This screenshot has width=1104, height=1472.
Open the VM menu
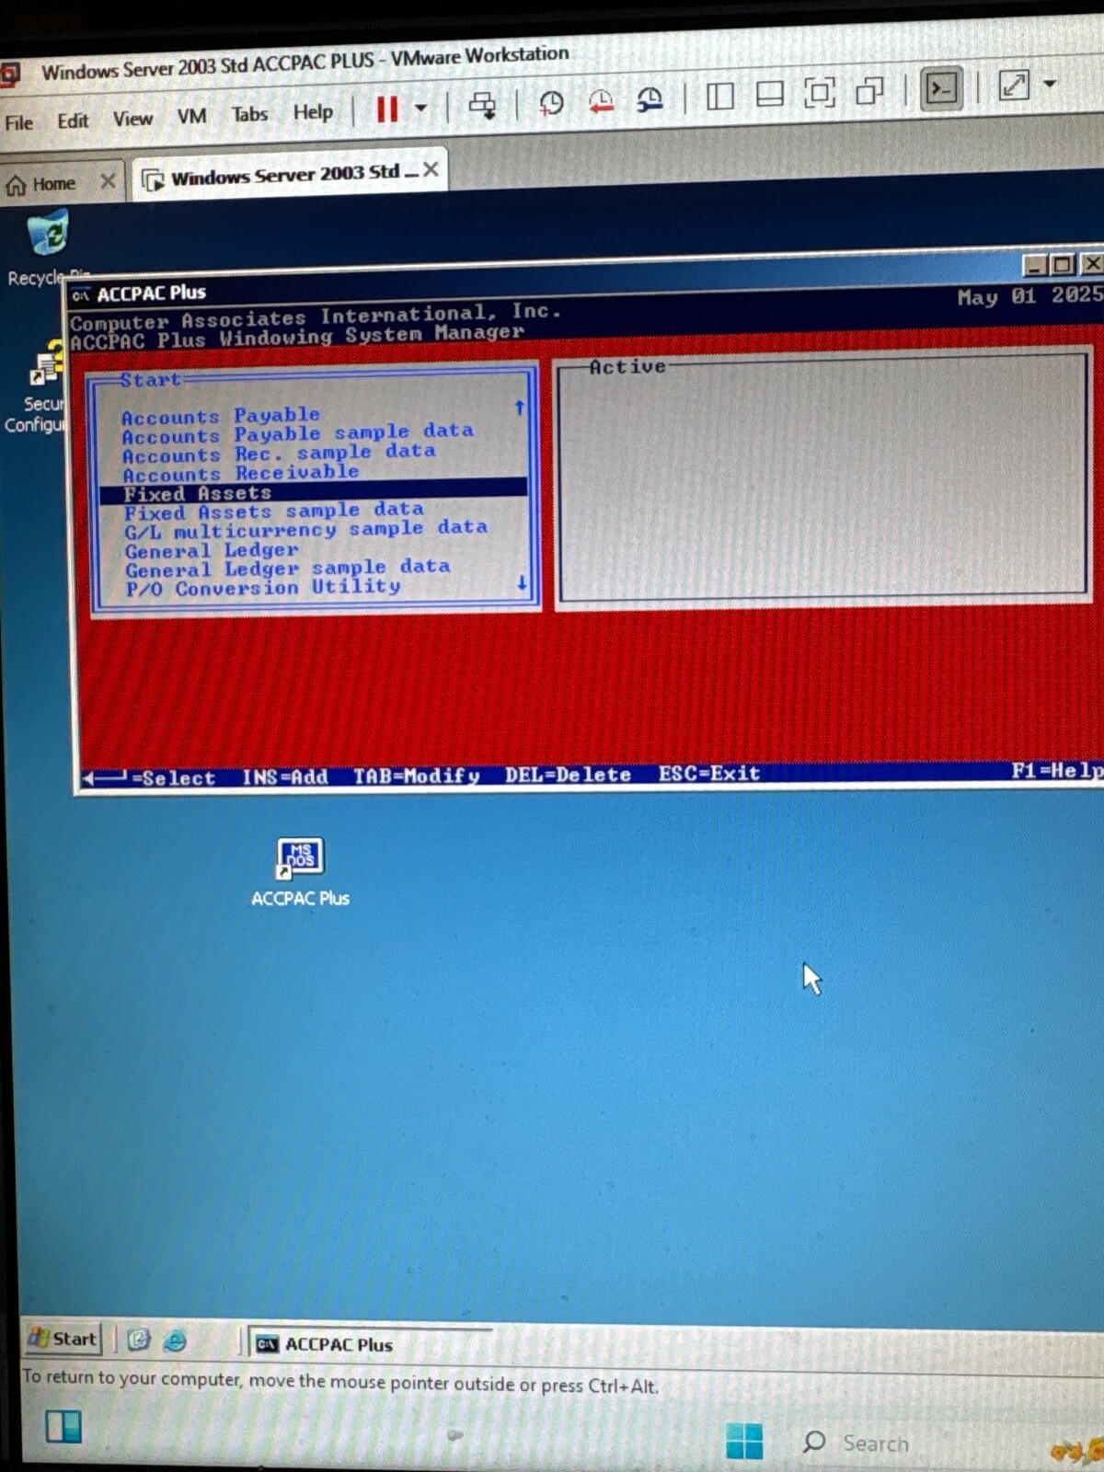tap(191, 117)
